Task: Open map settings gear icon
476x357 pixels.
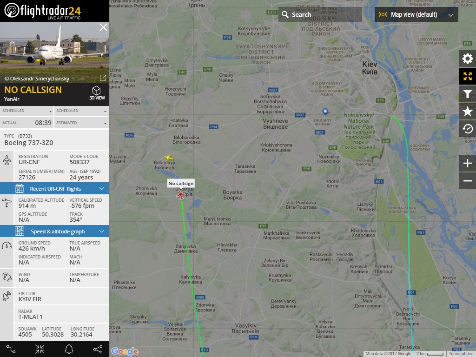Action: pos(468,59)
